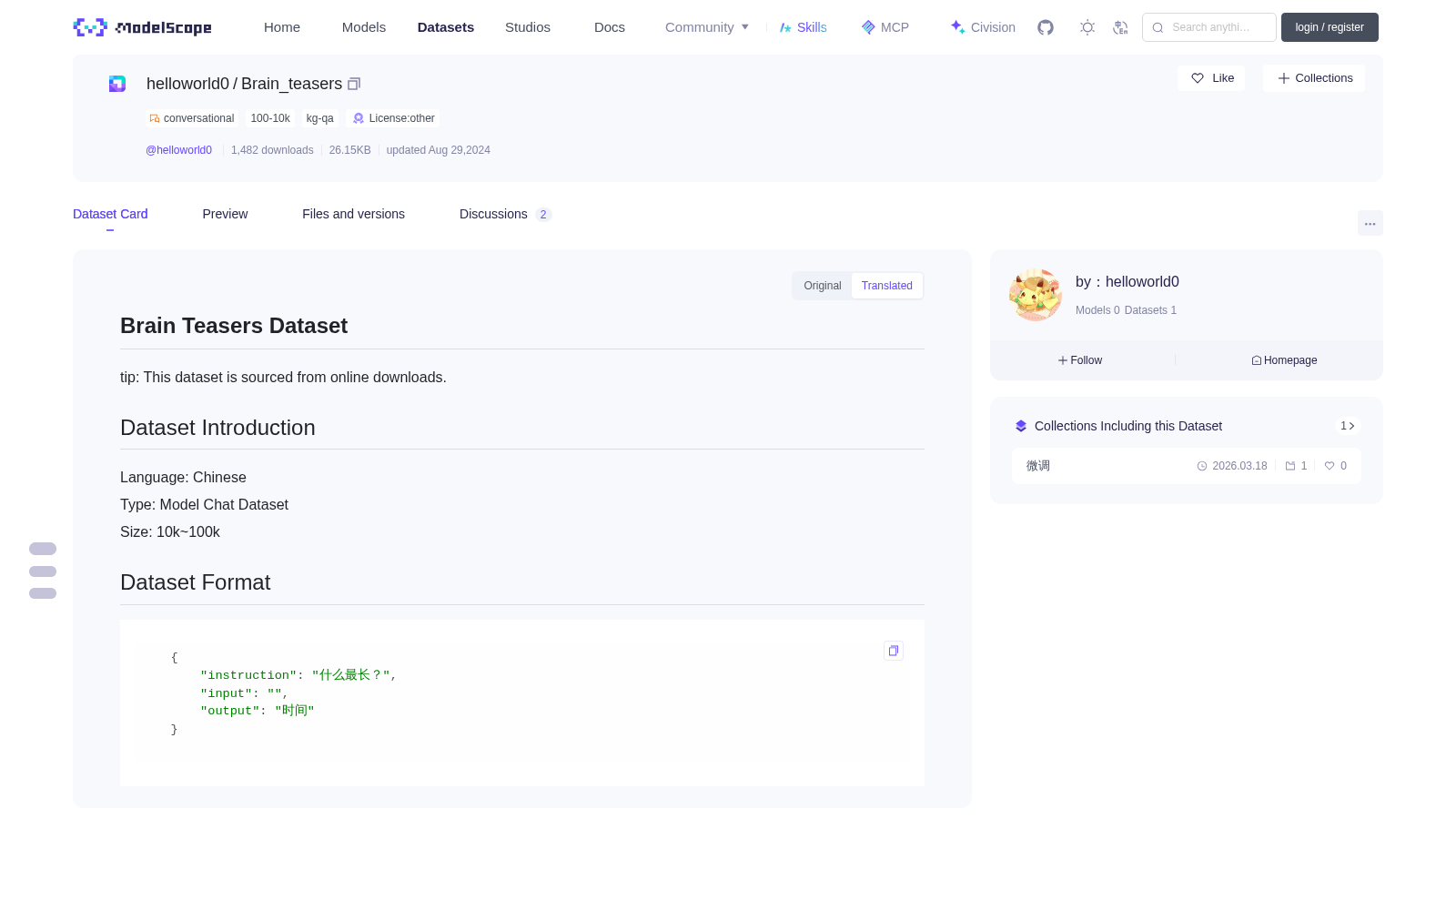Open the Docs nav item

[610, 27]
